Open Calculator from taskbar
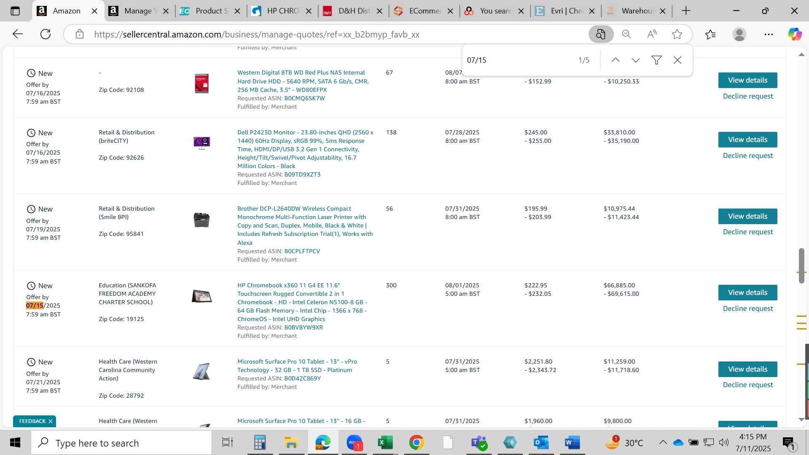Image resolution: width=809 pixels, height=455 pixels. coord(260,443)
